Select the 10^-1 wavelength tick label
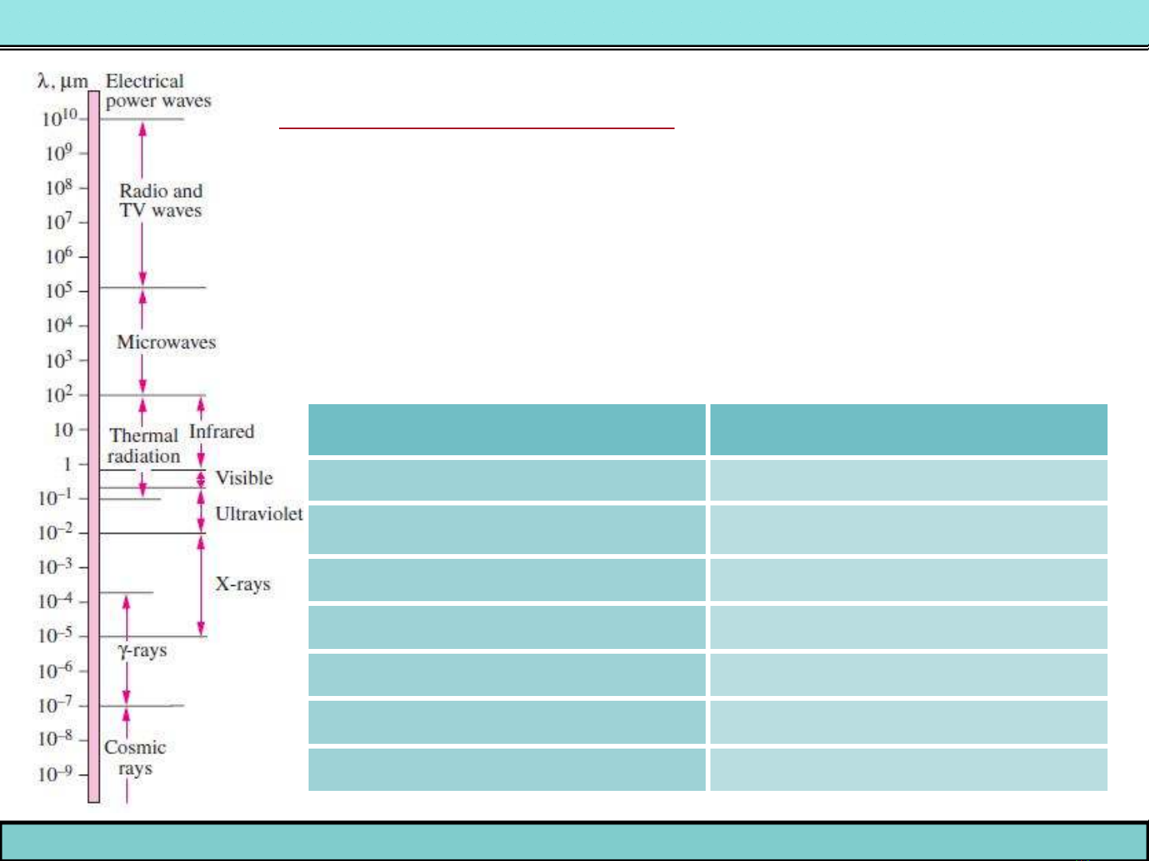Viewport: 1149px width, 861px height. click(x=56, y=497)
